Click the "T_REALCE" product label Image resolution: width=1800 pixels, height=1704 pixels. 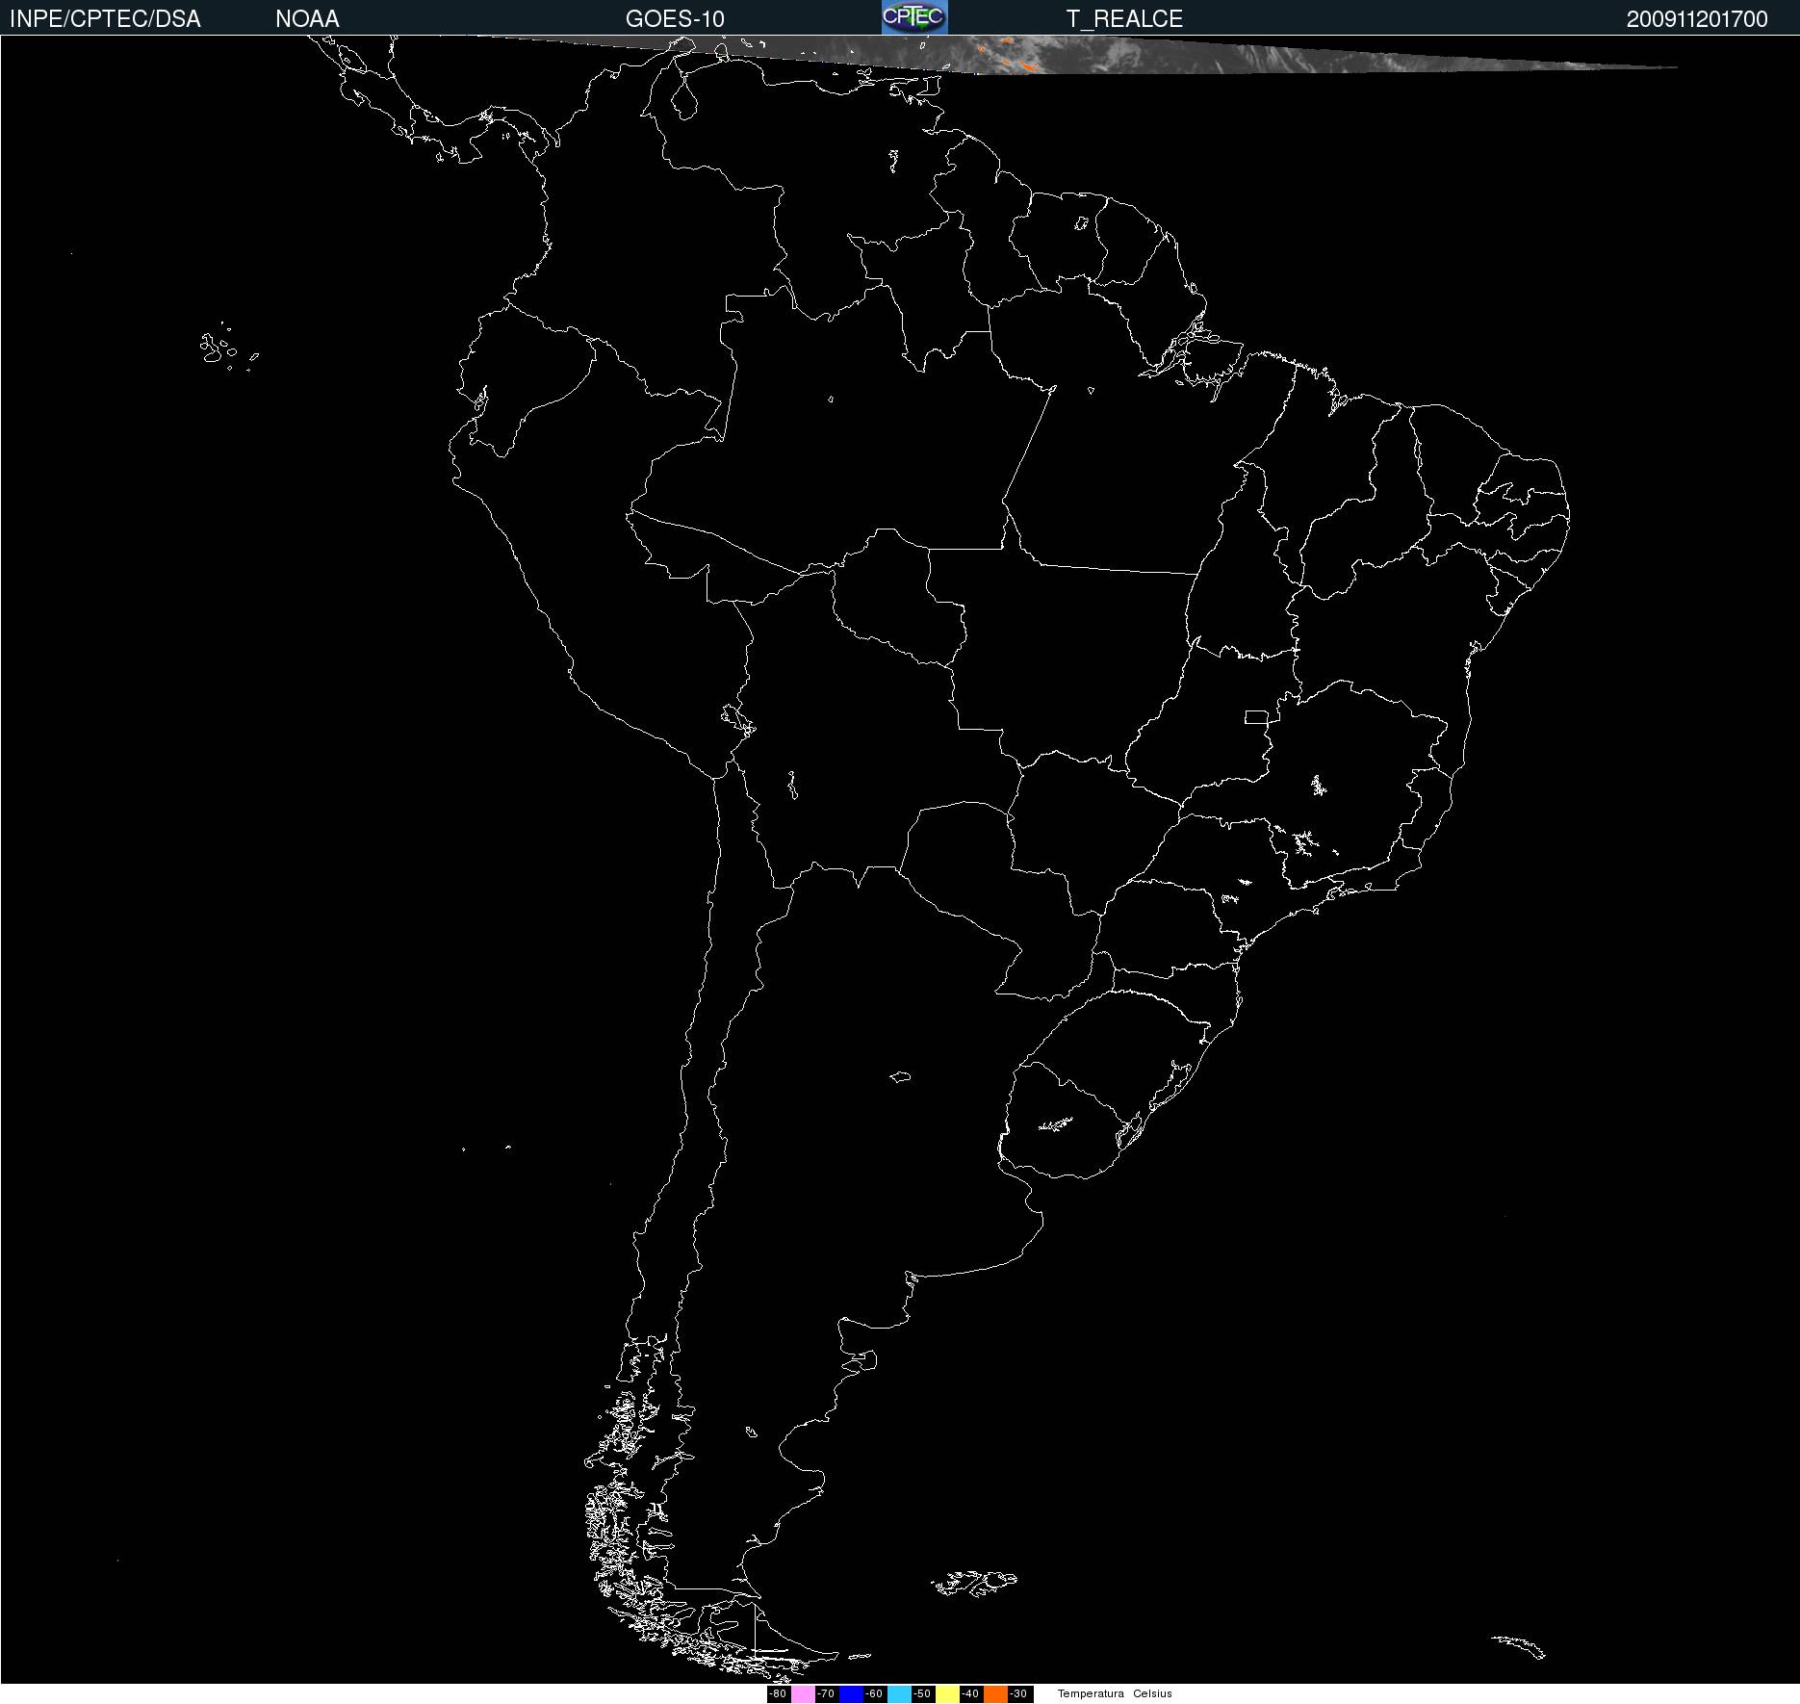pos(1124,19)
